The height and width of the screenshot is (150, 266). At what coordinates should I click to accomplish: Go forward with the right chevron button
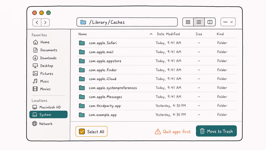[45, 22]
